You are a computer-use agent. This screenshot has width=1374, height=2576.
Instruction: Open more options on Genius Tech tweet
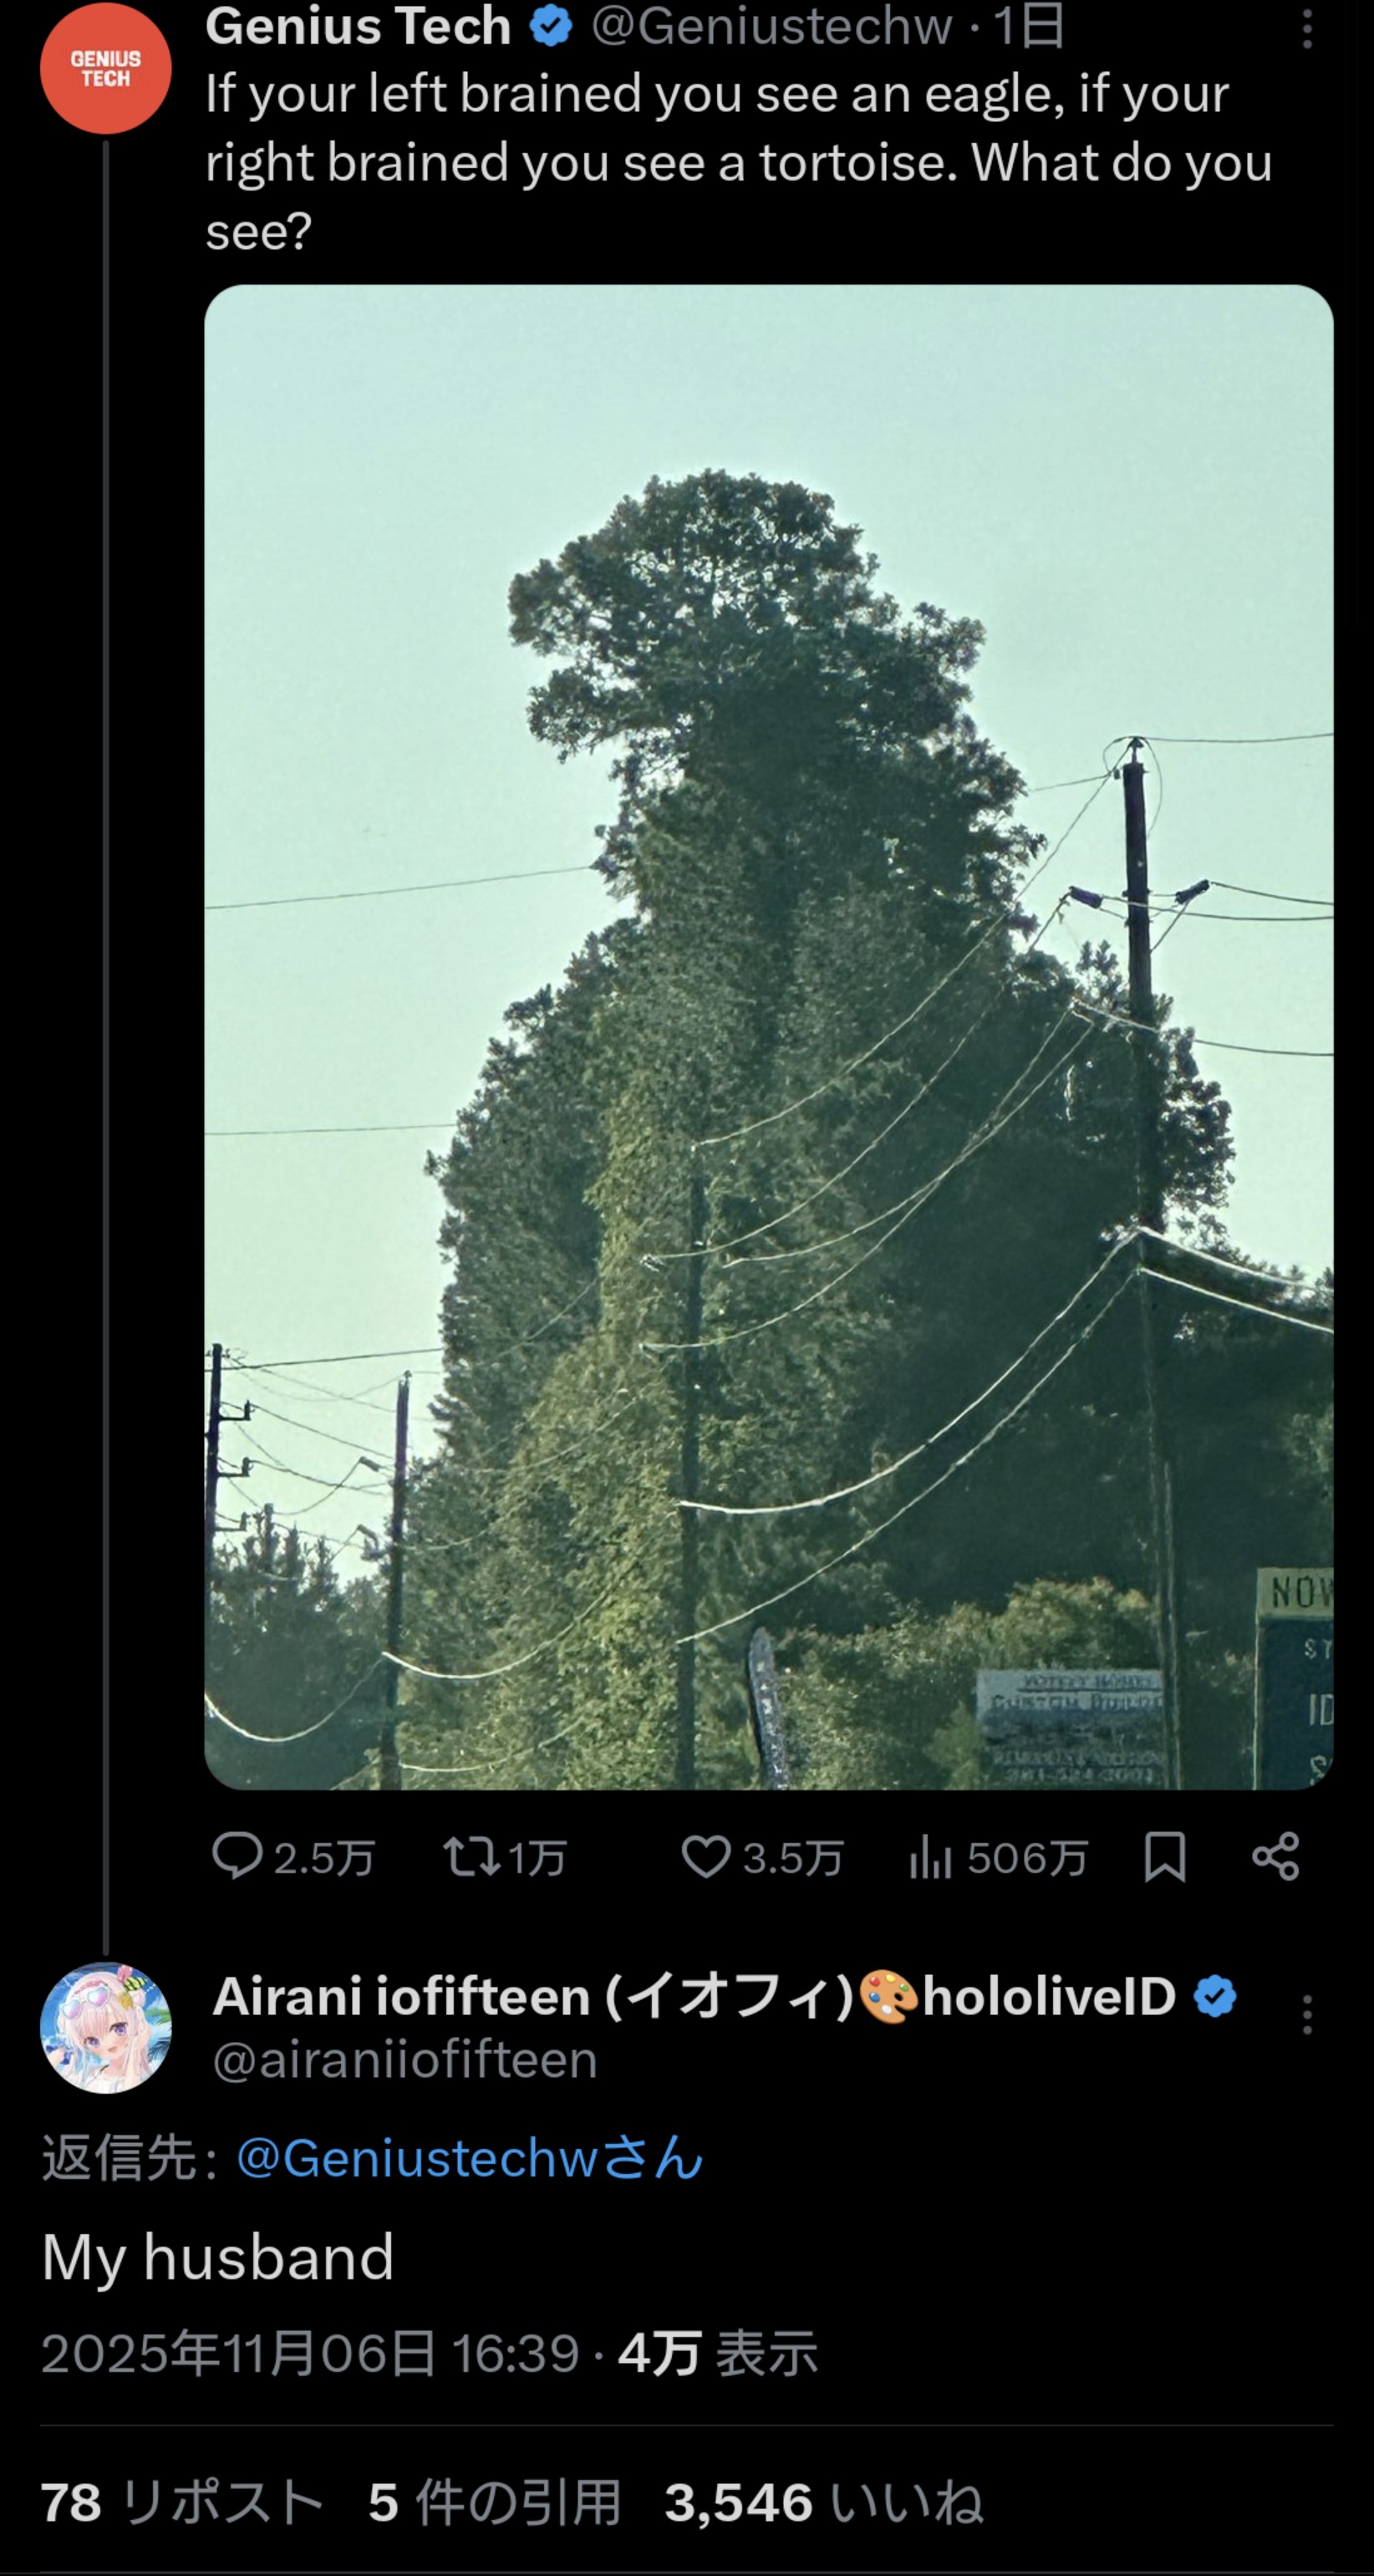[1306, 30]
